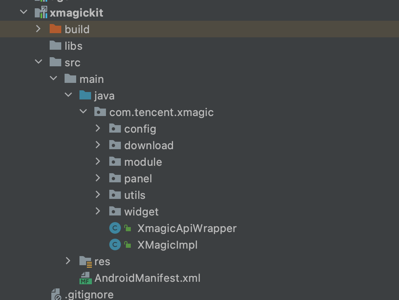Screen dimensions: 399x300
Task: Click the libs folder icon
Action: pyautogui.click(x=55, y=46)
